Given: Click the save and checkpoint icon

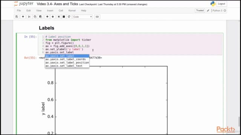Looking at the screenshot, I should pyautogui.click(x=17, y=16).
